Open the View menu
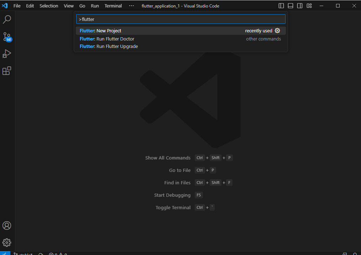 [x=69, y=6]
